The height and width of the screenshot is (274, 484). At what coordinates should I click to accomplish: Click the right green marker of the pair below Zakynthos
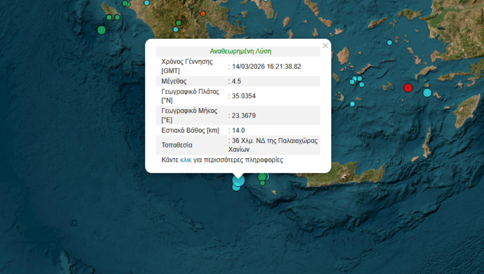click(x=117, y=17)
